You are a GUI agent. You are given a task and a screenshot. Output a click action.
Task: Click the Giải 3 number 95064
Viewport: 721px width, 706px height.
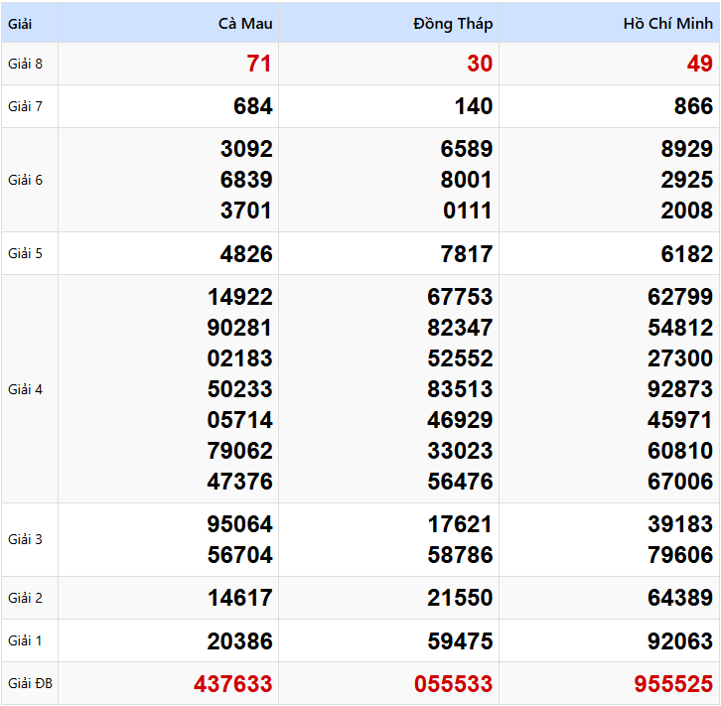(x=240, y=524)
